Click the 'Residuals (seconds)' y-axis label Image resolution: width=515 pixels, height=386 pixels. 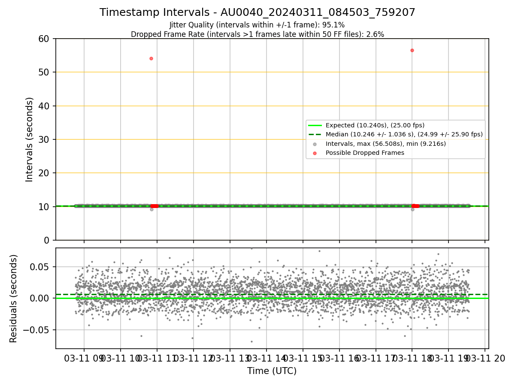(x=14, y=299)
